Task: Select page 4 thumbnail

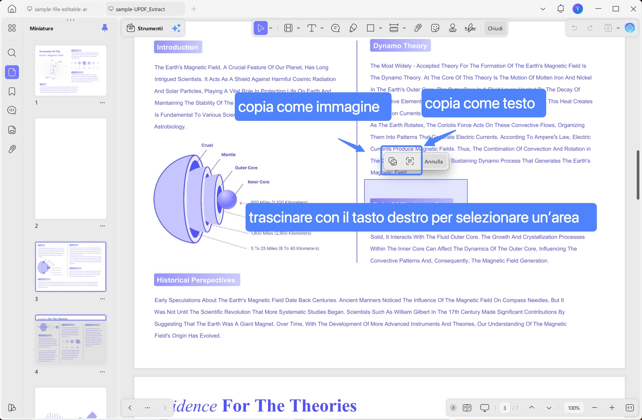Action: coord(71,340)
